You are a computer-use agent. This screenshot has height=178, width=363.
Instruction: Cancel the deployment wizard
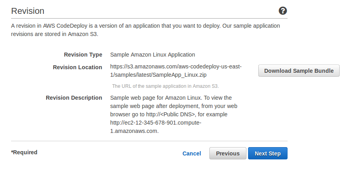(192, 153)
